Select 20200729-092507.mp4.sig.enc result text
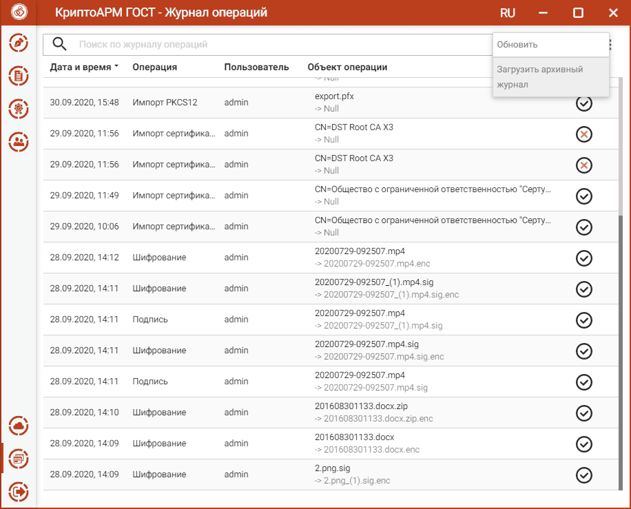The image size is (631, 509). pos(384,357)
